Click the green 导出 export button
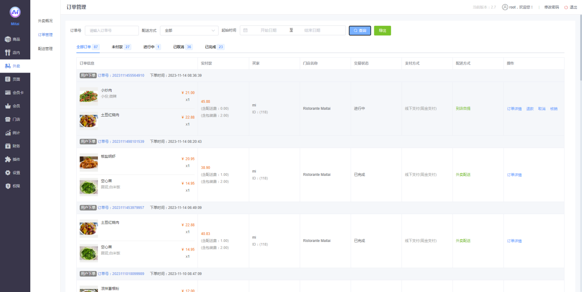The height and width of the screenshot is (292, 582). click(x=382, y=30)
